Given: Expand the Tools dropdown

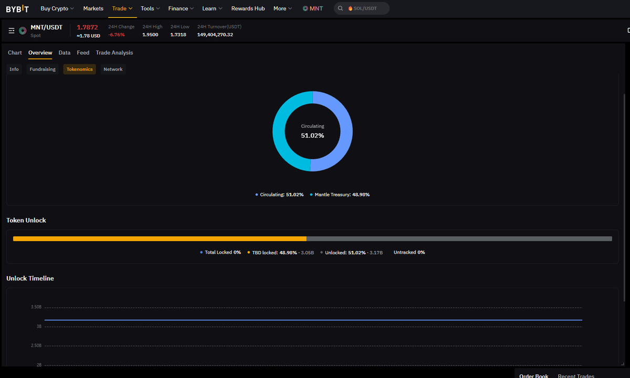Looking at the screenshot, I should click(150, 8).
